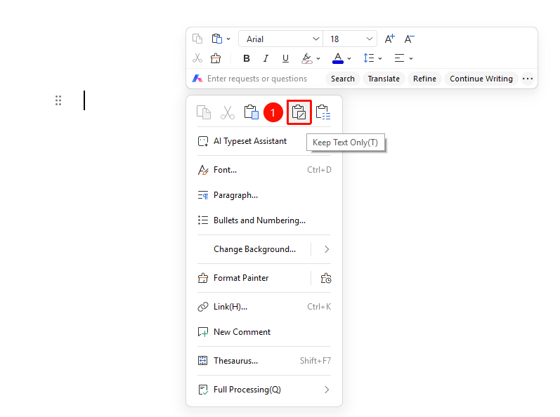This screenshot has width=560, height=417.
Task: Click Cut scissors icon in context menu
Action: pyautogui.click(x=228, y=112)
